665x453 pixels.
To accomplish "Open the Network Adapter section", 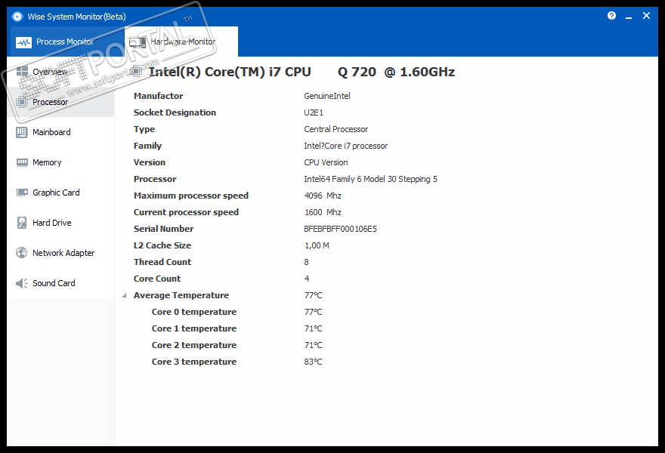I will (60, 253).
